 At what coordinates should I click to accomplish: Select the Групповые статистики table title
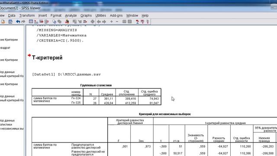click(x=96, y=85)
